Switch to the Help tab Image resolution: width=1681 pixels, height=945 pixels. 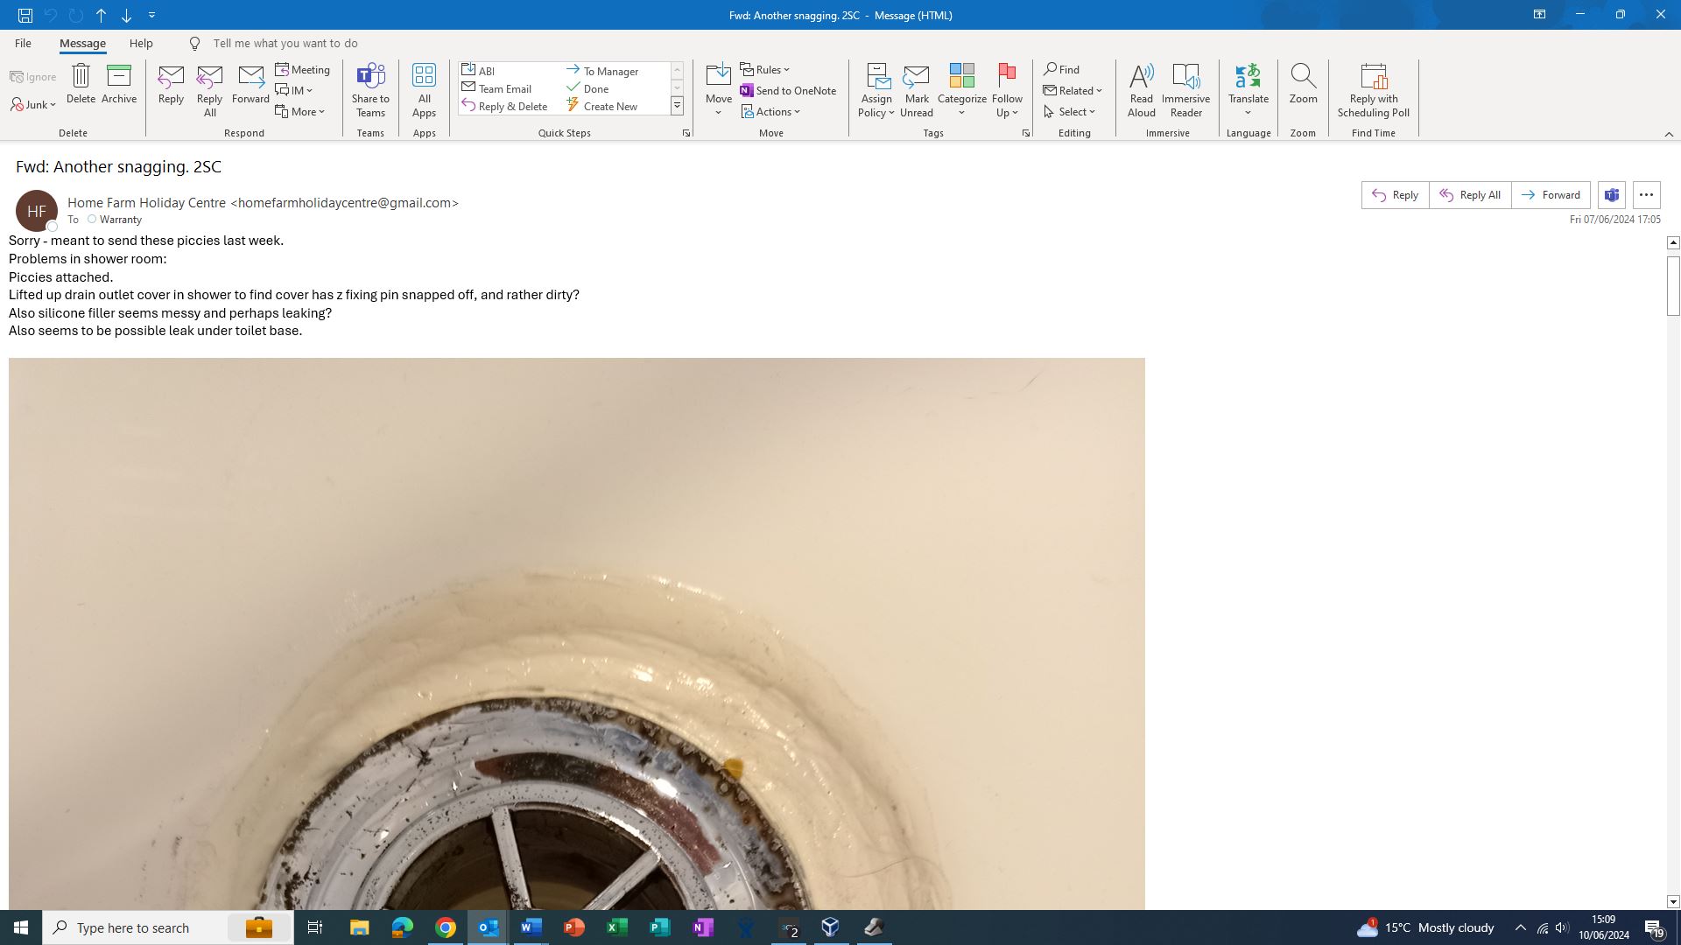[x=141, y=43]
